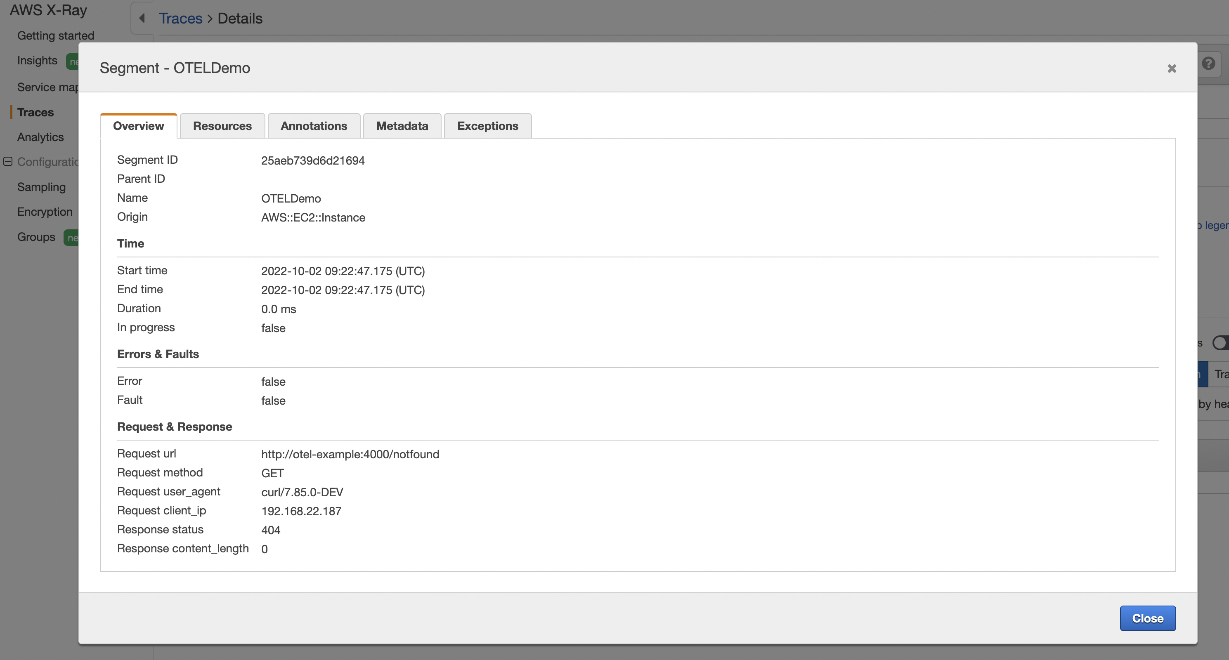Viewport: 1229px width, 660px height.
Task: Open help via the question mark icon
Action: click(1208, 64)
